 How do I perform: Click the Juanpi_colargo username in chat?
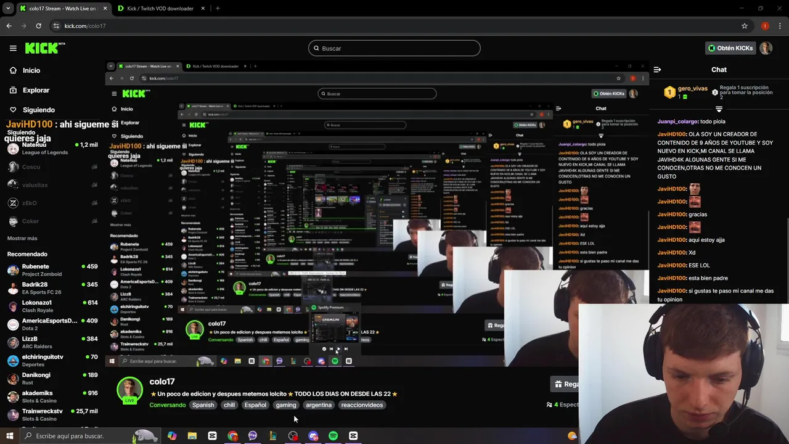pos(677,121)
